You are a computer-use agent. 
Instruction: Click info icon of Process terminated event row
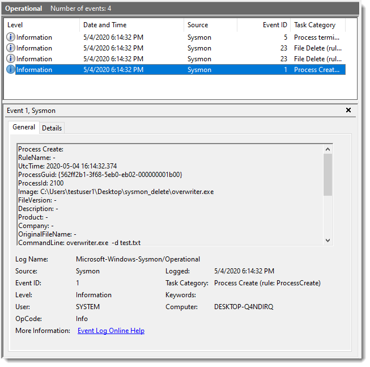point(11,37)
